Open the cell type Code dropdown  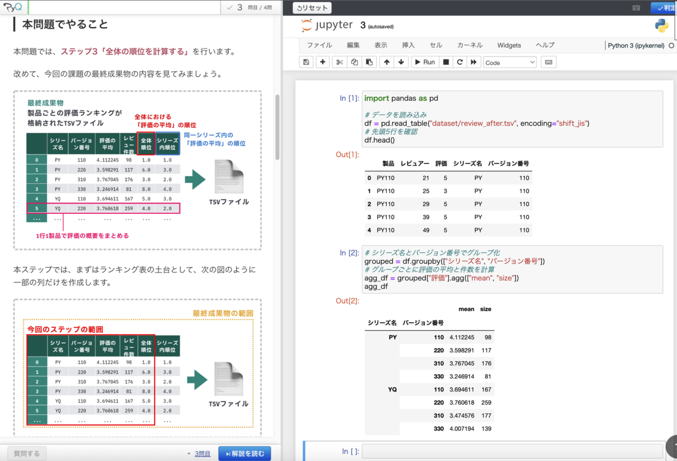pyautogui.click(x=510, y=62)
